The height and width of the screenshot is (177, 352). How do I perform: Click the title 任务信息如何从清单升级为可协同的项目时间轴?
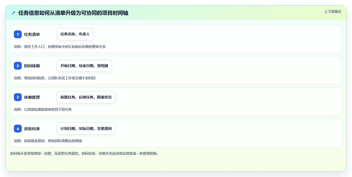tap(73, 13)
